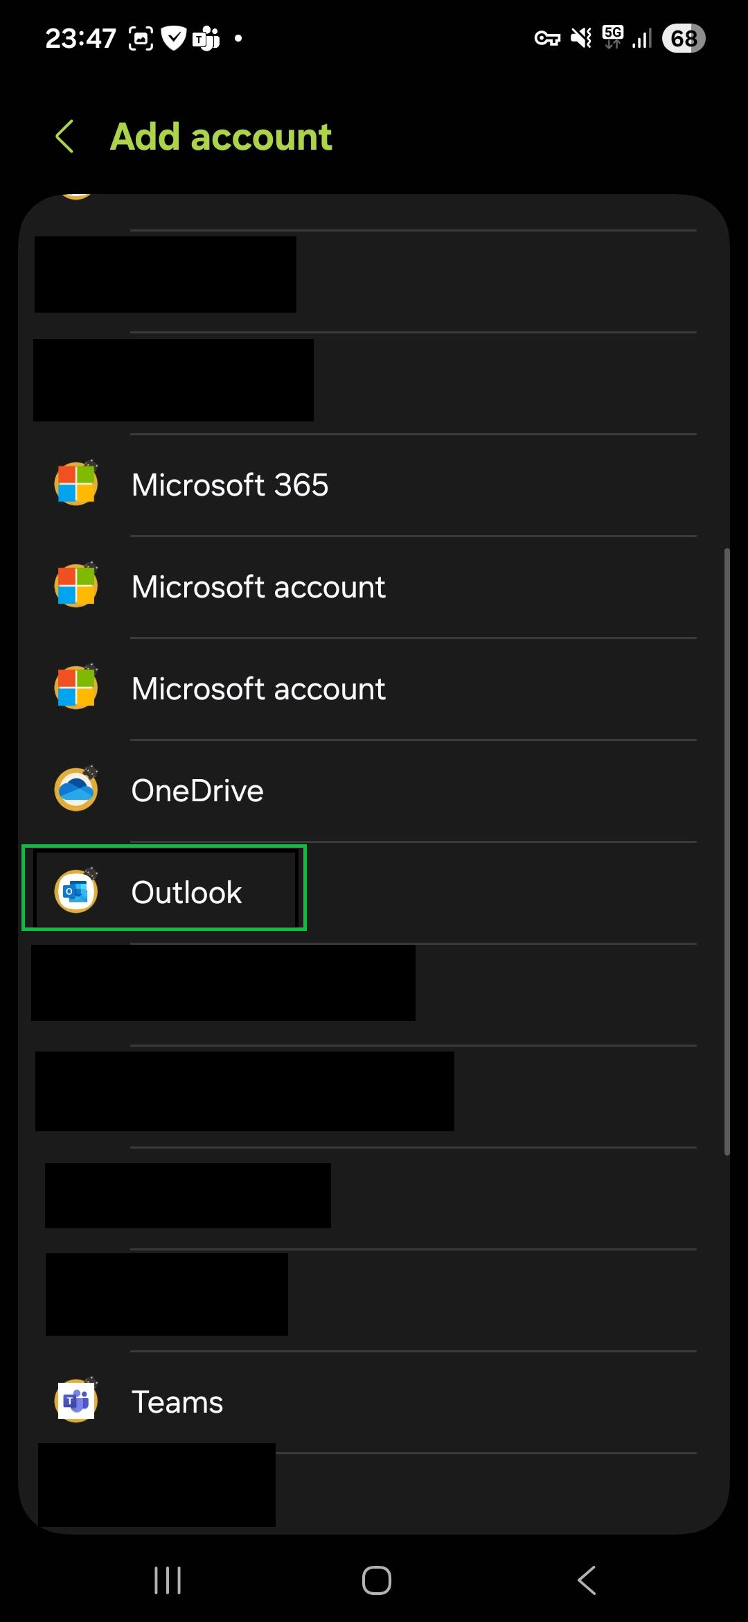
Task: Tap the Teams notification icon in status bar
Action: [206, 38]
